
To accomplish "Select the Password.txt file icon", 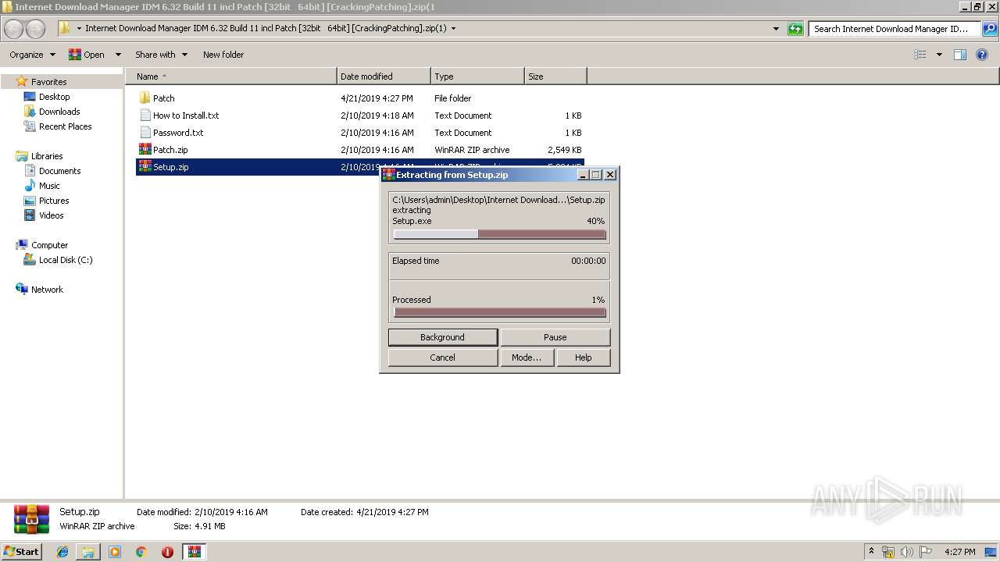I will click(x=145, y=133).
